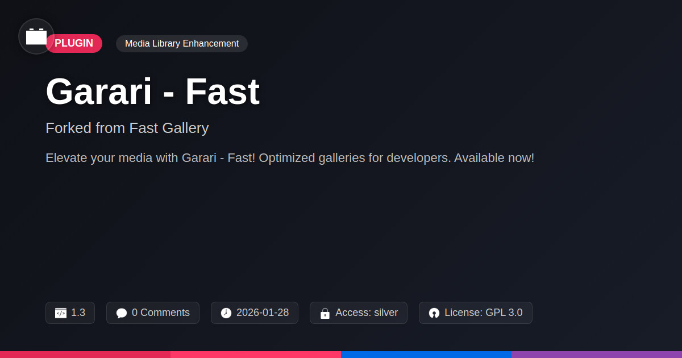Click the crimson segment of bottom bar

[x=85, y=354]
